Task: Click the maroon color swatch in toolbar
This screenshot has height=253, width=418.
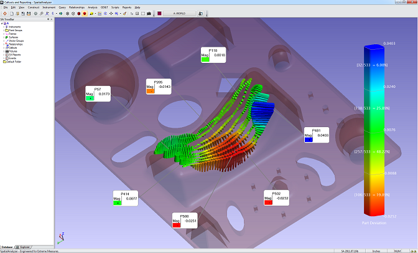Action: click(159, 13)
